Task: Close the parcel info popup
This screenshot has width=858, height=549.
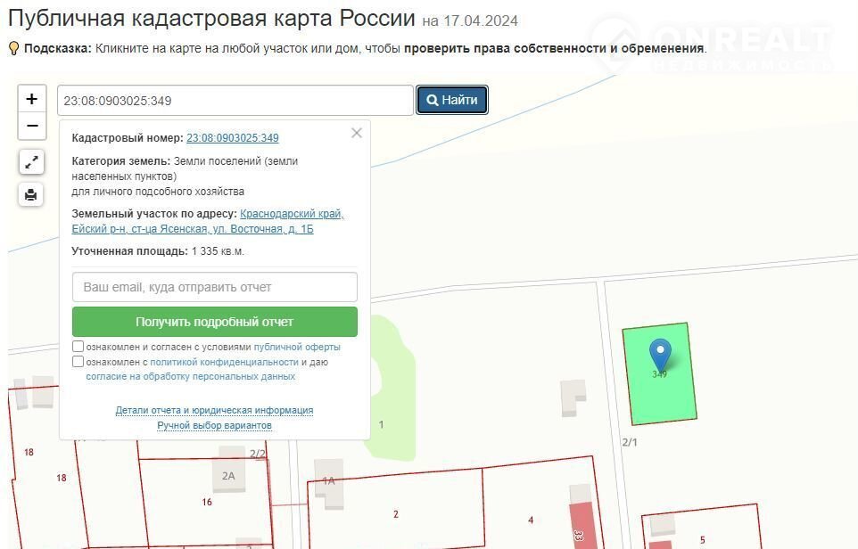Action: tap(357, 133)
